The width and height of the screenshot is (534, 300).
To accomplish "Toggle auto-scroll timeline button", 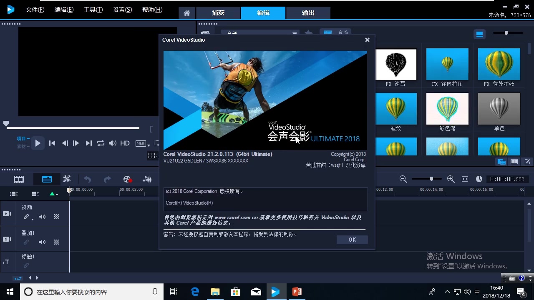I will pos(18,278).
